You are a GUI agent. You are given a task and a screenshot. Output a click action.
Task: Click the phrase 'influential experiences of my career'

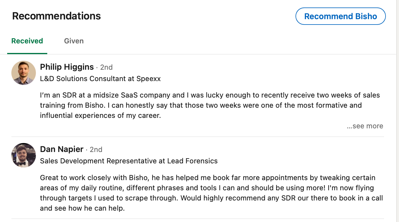pos(100,115)
